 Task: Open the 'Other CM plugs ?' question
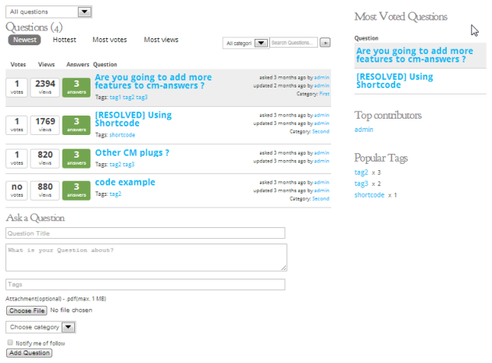(x=132, y=152)
